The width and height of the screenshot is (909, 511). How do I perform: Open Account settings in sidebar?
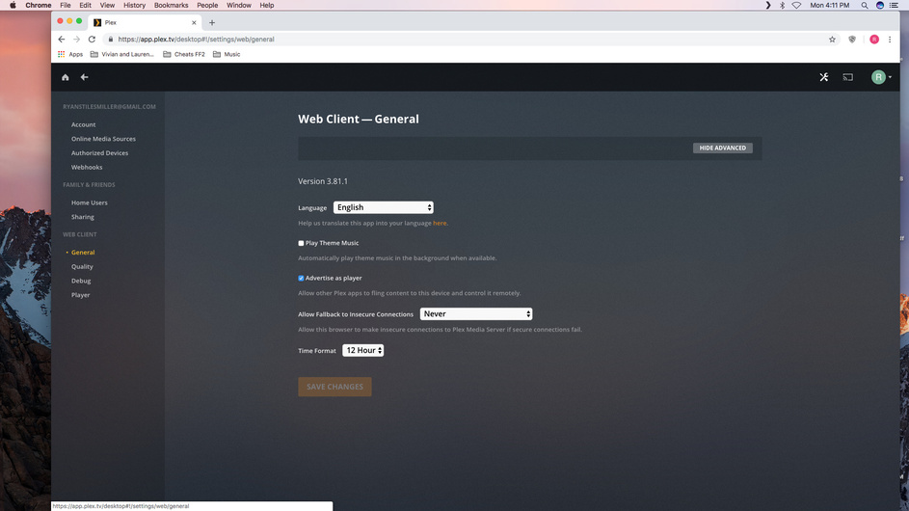pyautogui.click(x=84, y=124)
